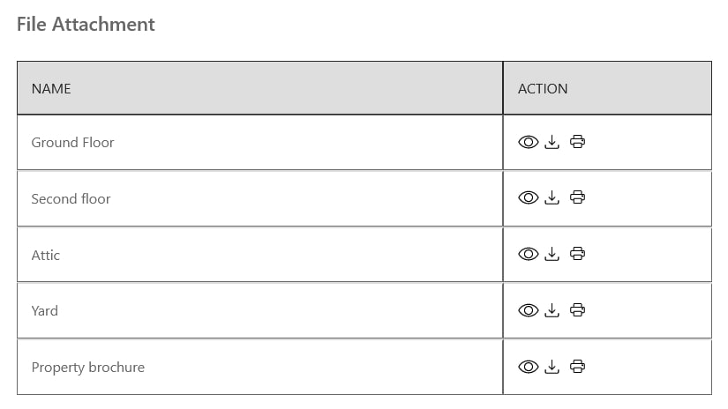Click the Ground Floor file name
The width and height of the screenshot is (728, 409).
[x=72, y=142]
